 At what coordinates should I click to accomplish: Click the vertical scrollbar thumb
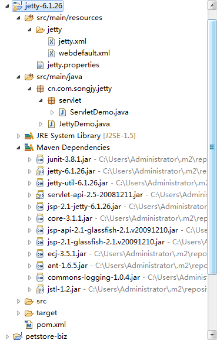tap(212, 147)
